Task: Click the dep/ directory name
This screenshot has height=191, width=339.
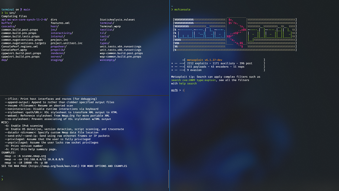Action: point(5,60)
